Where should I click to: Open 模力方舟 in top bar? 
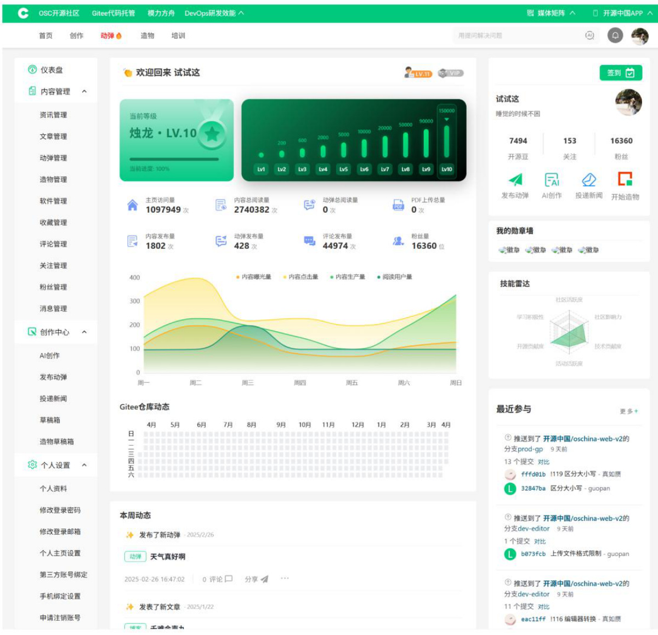161,13
